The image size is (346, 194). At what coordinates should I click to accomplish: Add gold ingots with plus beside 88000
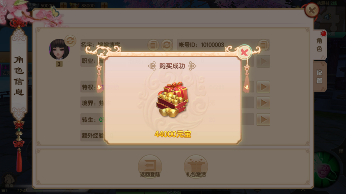104,5
